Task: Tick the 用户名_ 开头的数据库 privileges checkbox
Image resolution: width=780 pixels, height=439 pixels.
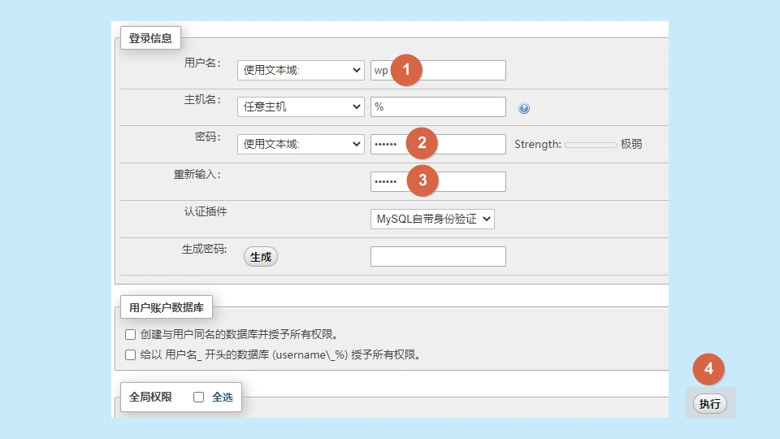Action: [x=130, y=354]
